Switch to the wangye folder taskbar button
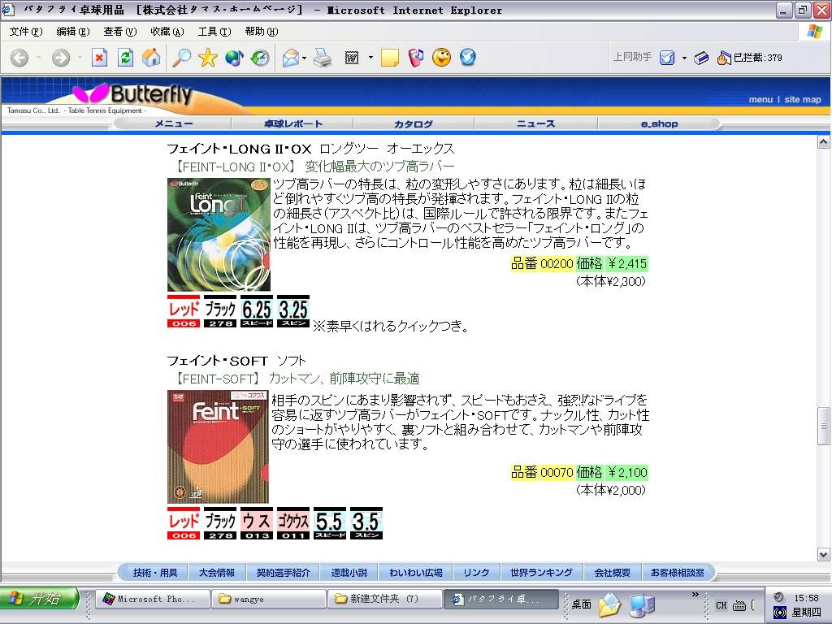This screenshot has width=832, height=624. point(268,599)
